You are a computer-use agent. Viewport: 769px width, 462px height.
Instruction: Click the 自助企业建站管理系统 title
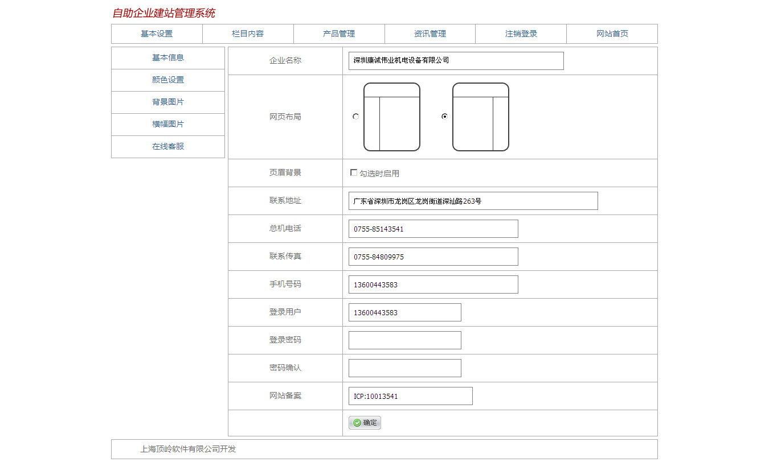(164, 13)
